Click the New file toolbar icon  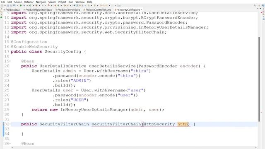click(2, 5)
